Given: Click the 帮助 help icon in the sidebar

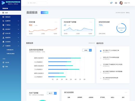Looking at the screenshot, I should point(3,67).
